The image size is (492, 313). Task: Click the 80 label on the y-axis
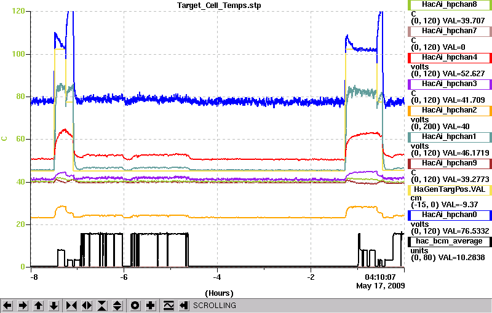(20, 97)
